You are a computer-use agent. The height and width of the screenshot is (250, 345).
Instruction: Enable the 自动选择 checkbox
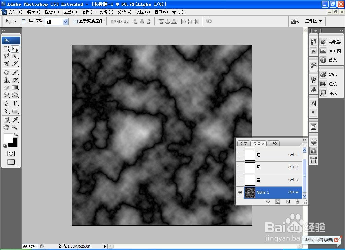click(x=23, y=21)
